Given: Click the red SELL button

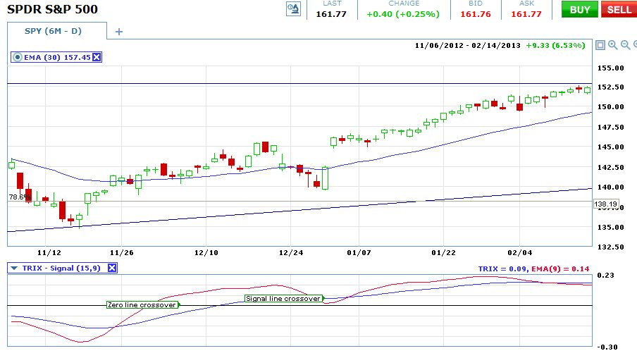Looking at the screenshot, I should point(619,9).
